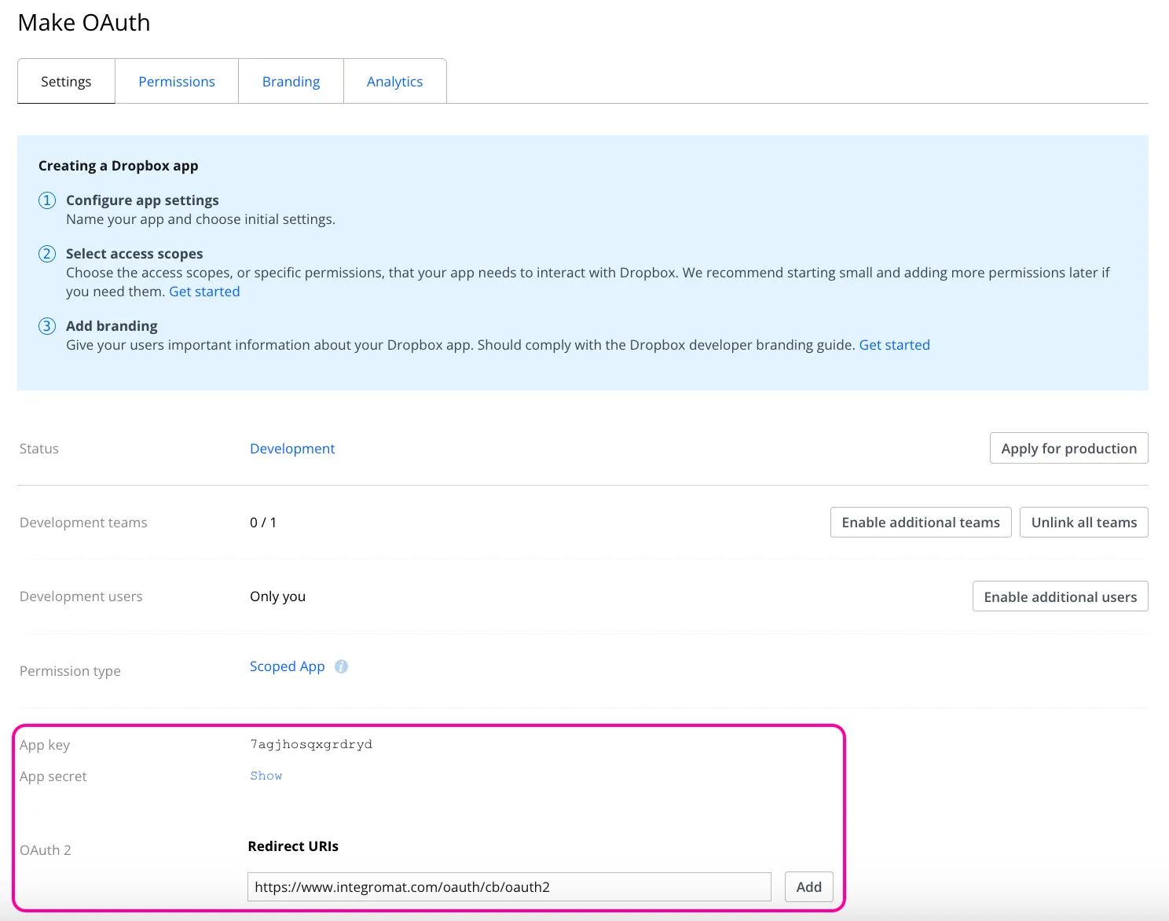The image size is (1169, 921).
Task: Open Get started link for branding
Action: (x=895, y=345)
